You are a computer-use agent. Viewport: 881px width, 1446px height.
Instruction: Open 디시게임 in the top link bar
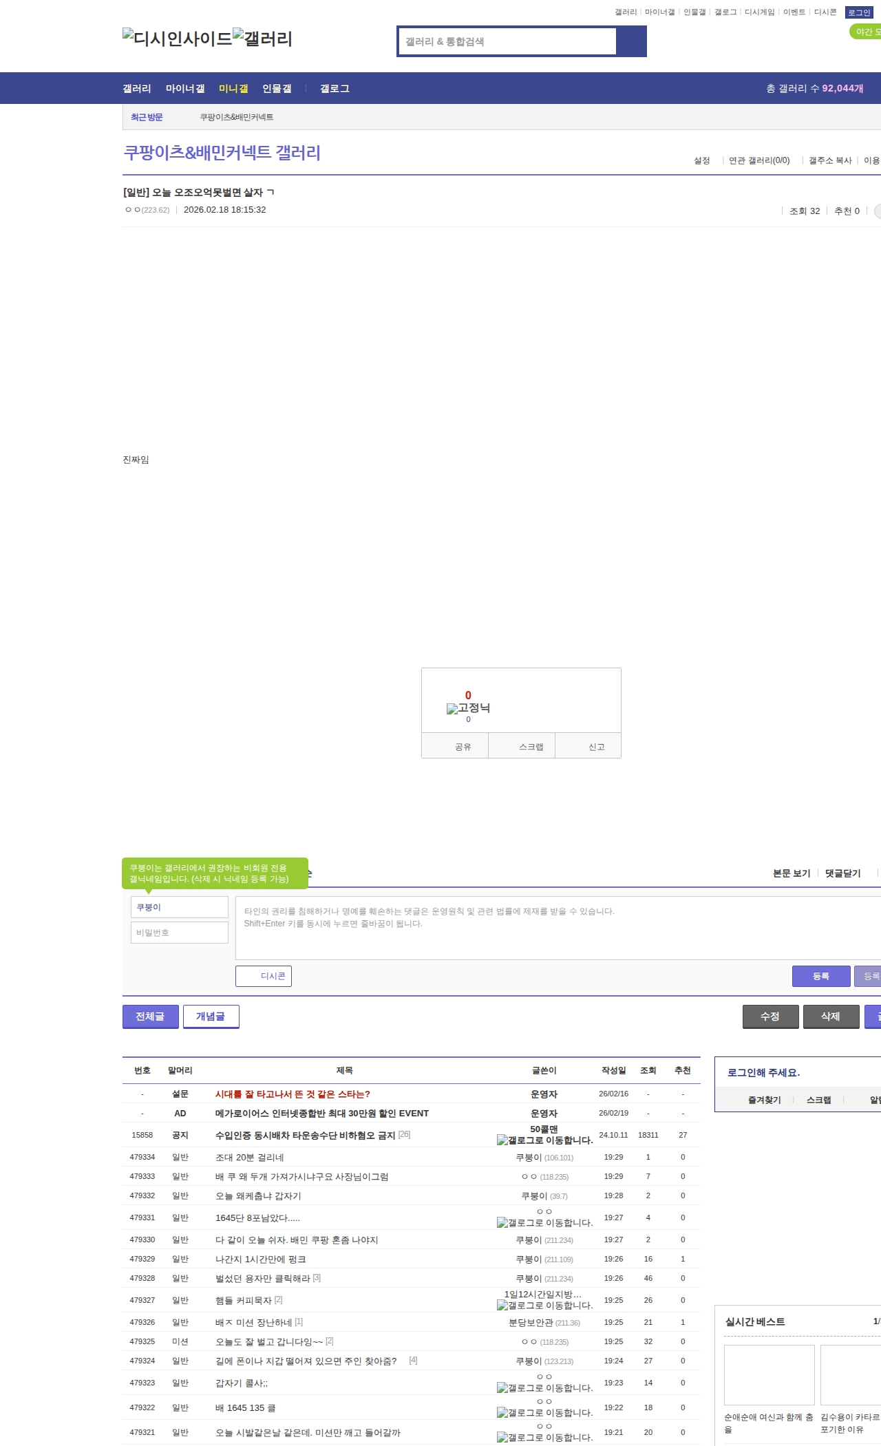(x=760, y=12)
